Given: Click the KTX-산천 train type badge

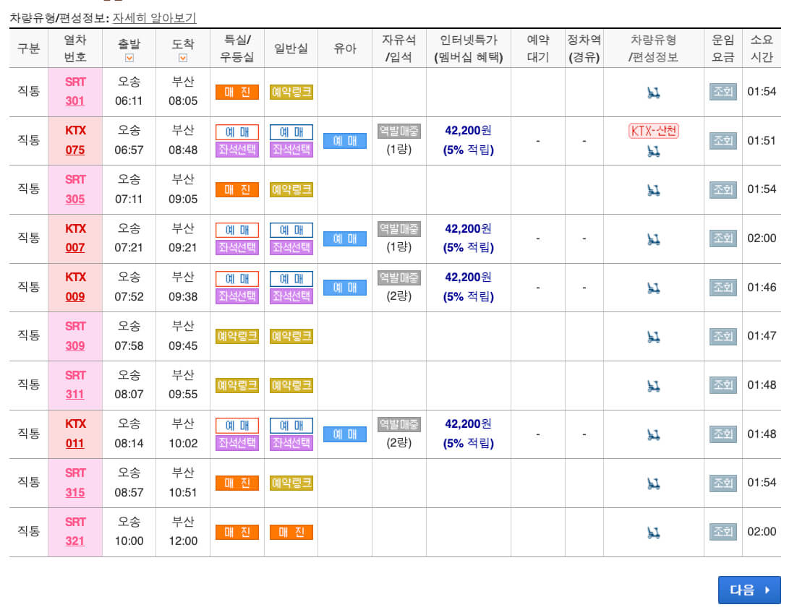Looking at the screenshot, I should [x=654, y=131].
